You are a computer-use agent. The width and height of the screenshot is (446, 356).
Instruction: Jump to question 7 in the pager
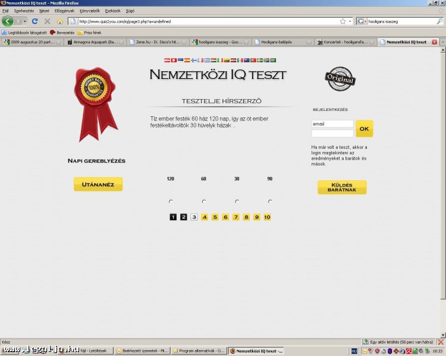click(x=235, y=217)
